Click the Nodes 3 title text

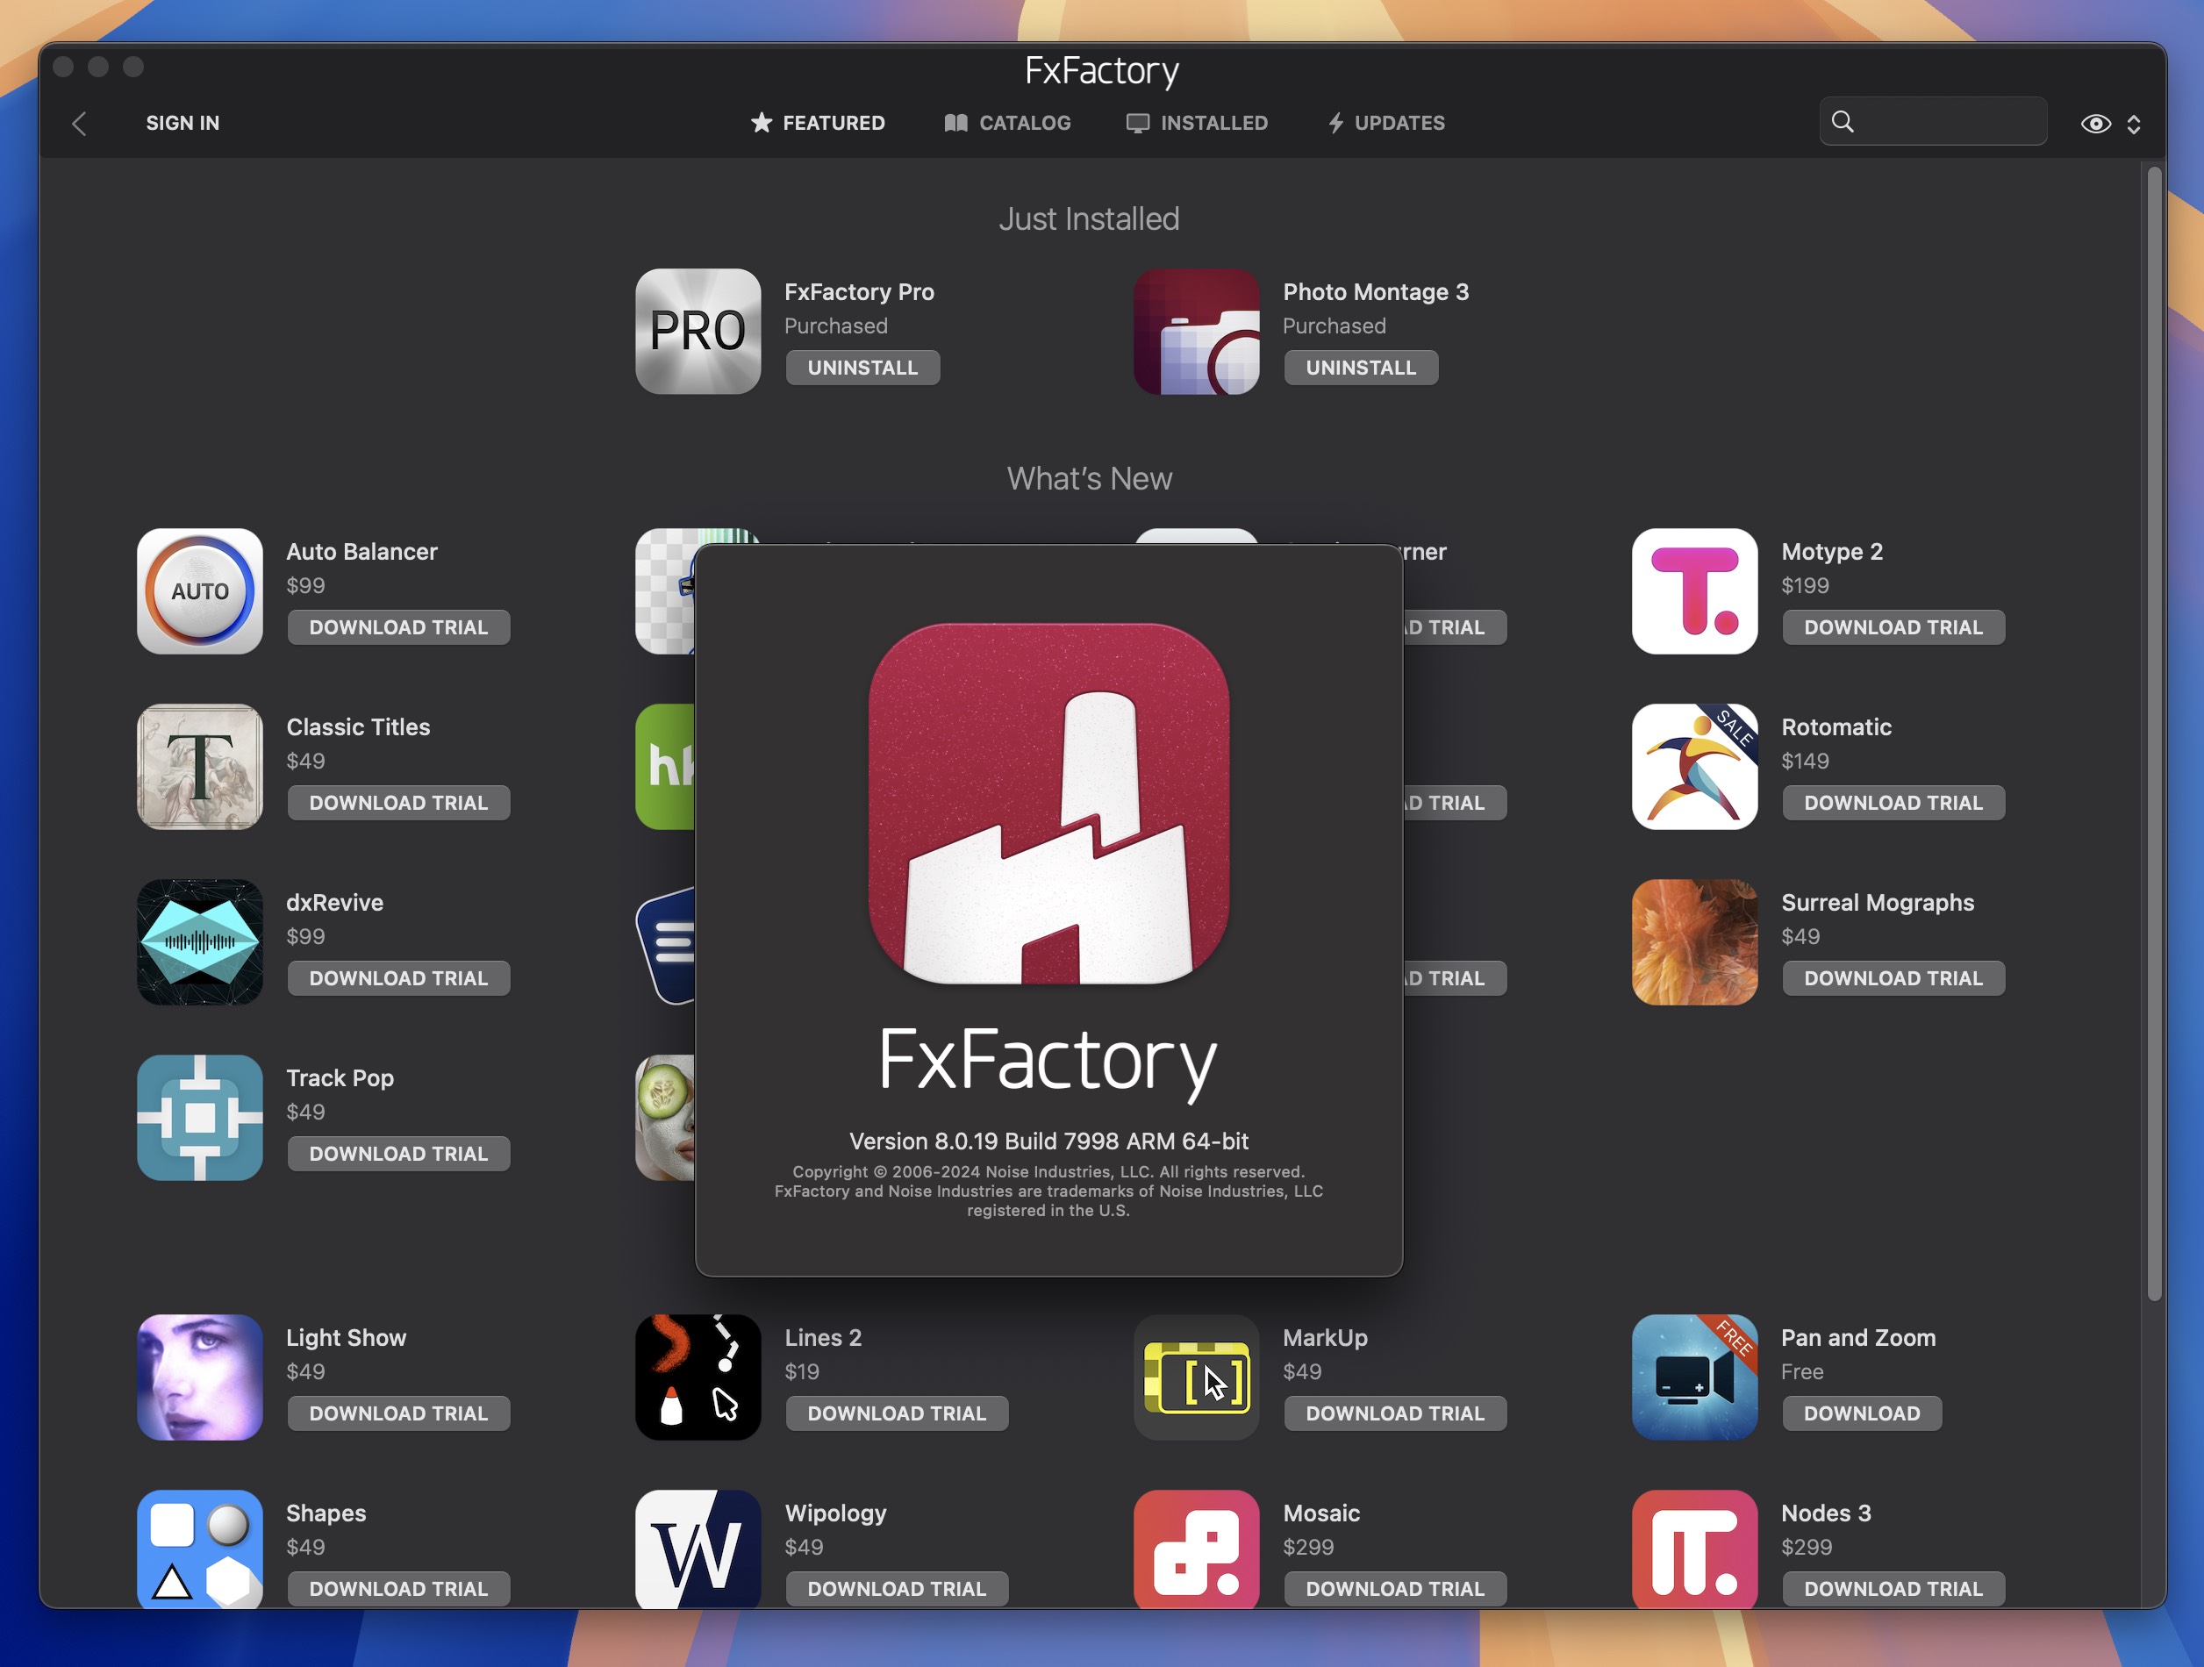click(1825, 1513)
